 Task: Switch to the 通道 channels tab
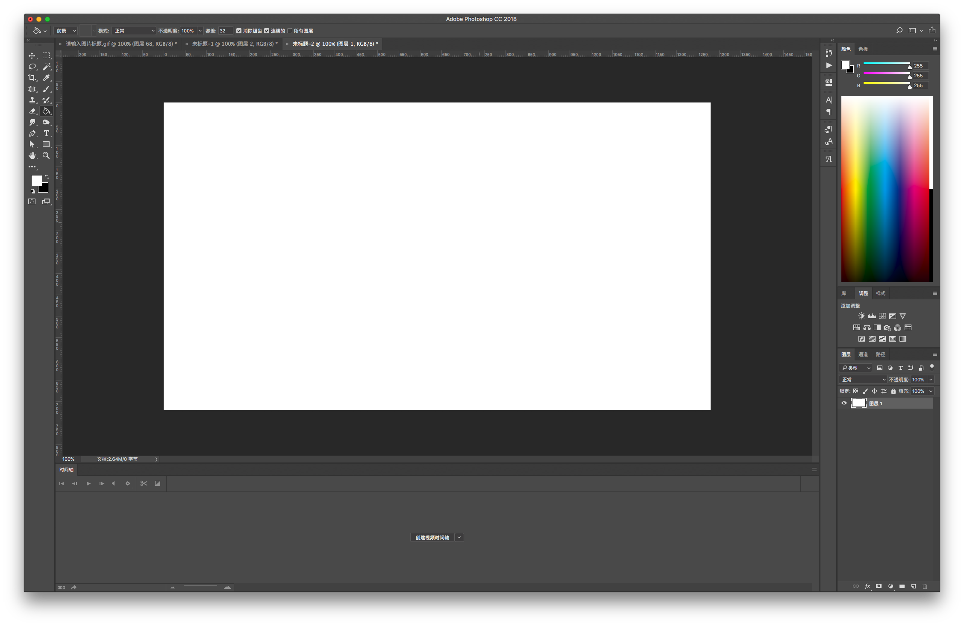click(x=863, y=354)
